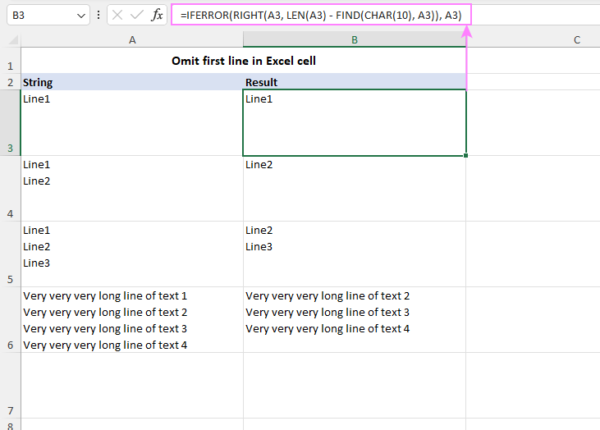
Task: Select row 4 header
Action: (x=11, y=189)
